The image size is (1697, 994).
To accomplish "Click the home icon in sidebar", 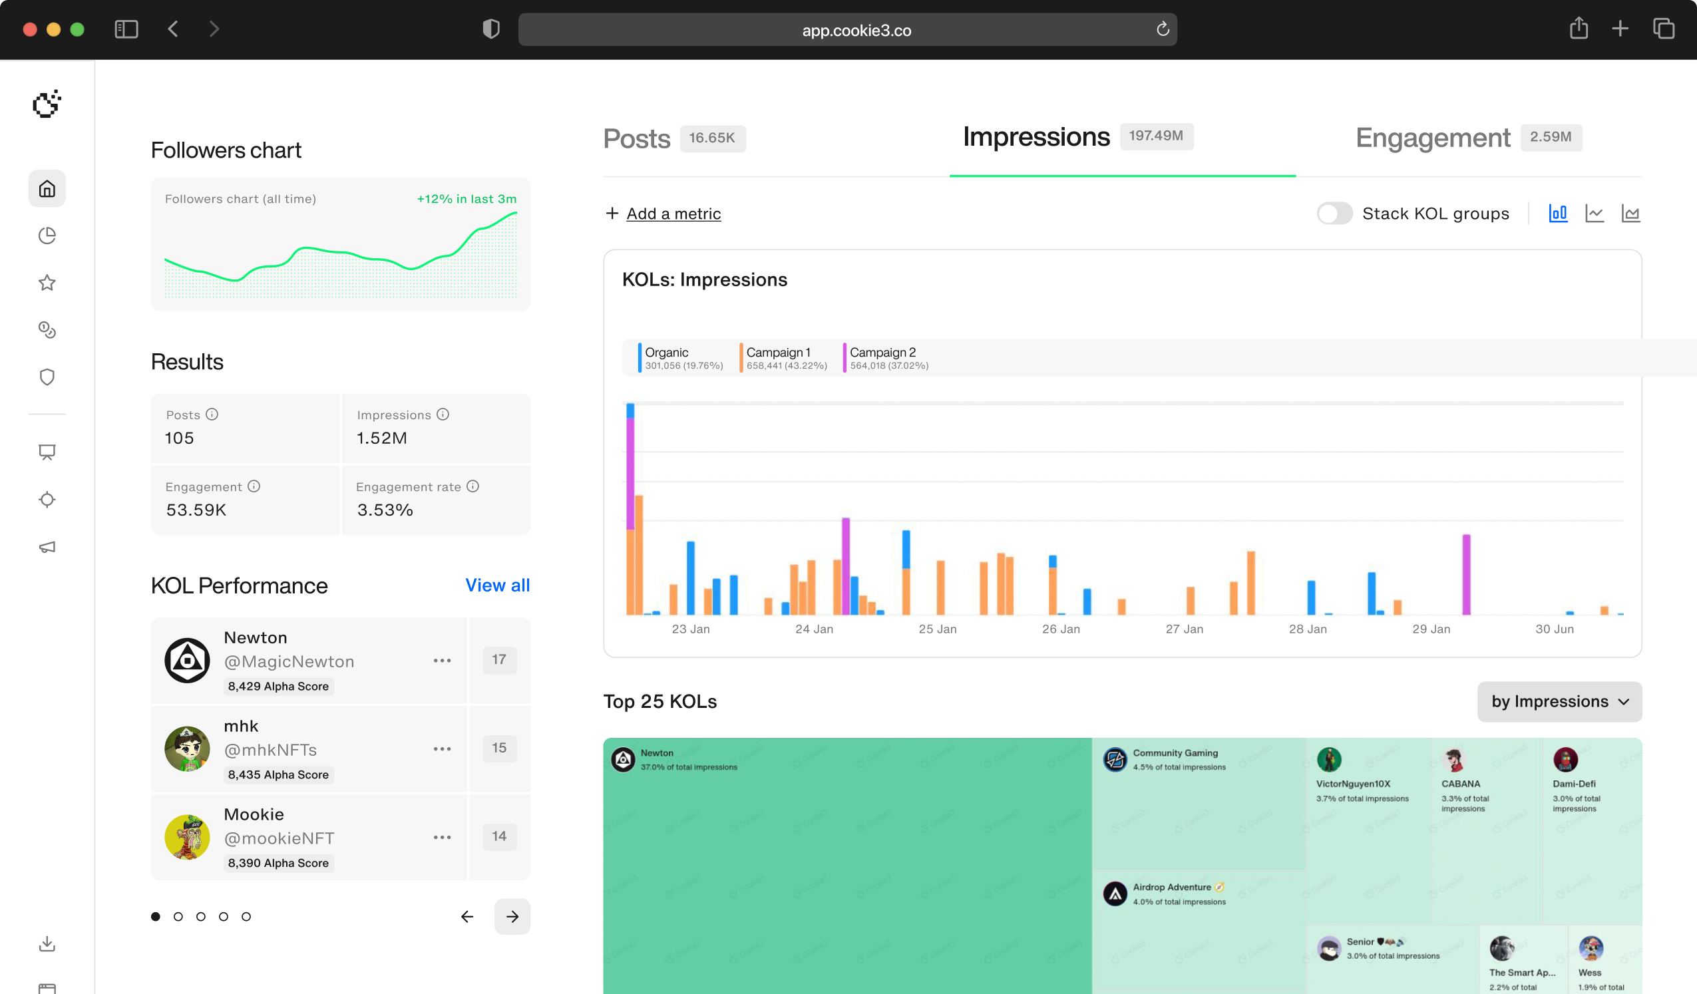I will (47, 188).
